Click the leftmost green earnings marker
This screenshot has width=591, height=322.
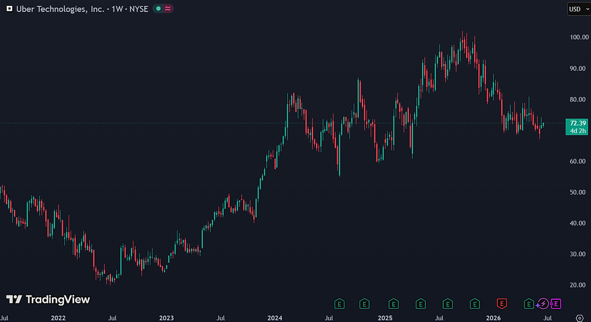click(x=339, y=303)
